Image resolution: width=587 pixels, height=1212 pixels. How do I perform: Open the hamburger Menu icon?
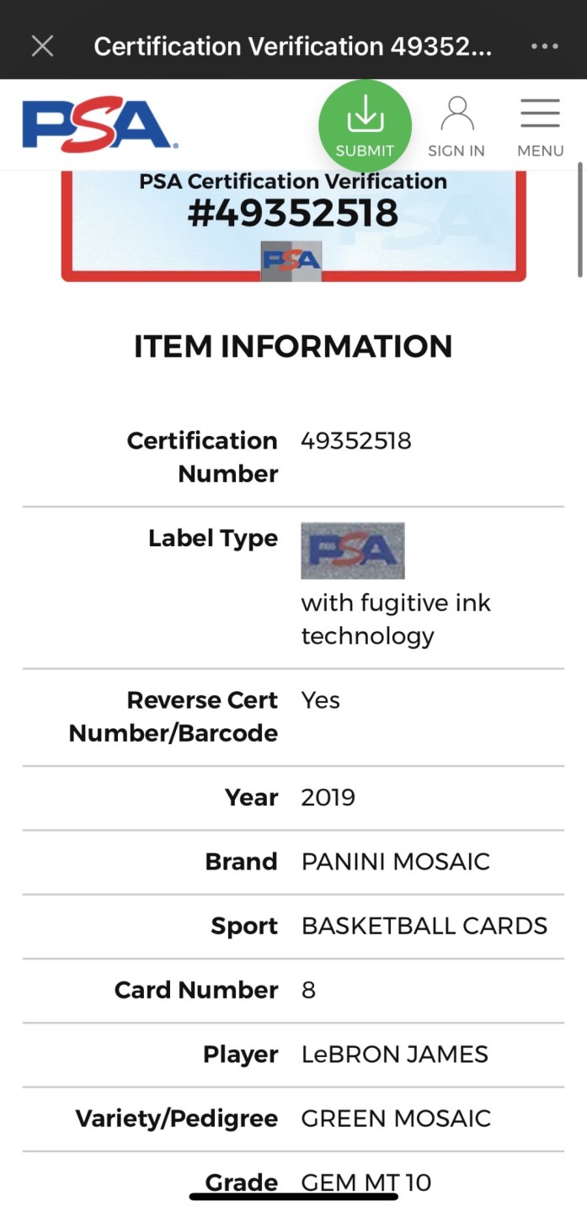pos(540,114)
